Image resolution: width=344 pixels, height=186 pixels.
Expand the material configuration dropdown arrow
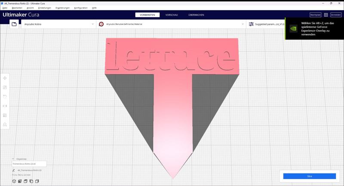[x=243, y=24]
